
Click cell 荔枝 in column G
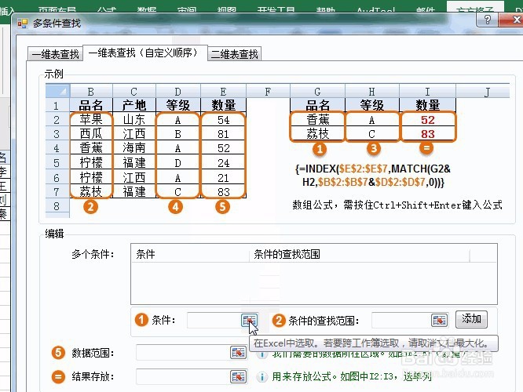click(317, 134)
